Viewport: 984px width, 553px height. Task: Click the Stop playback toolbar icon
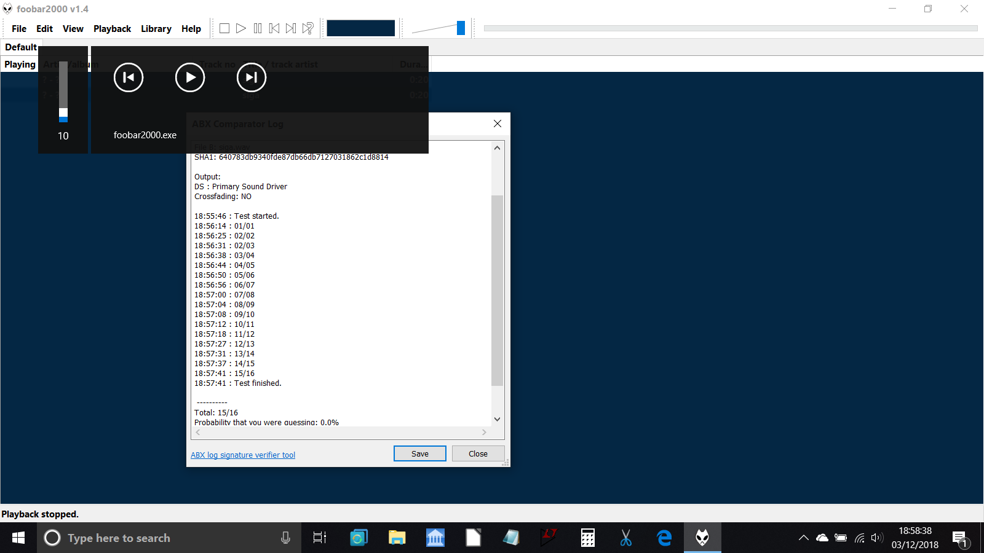pyautogui.click(x=224, y=28)
